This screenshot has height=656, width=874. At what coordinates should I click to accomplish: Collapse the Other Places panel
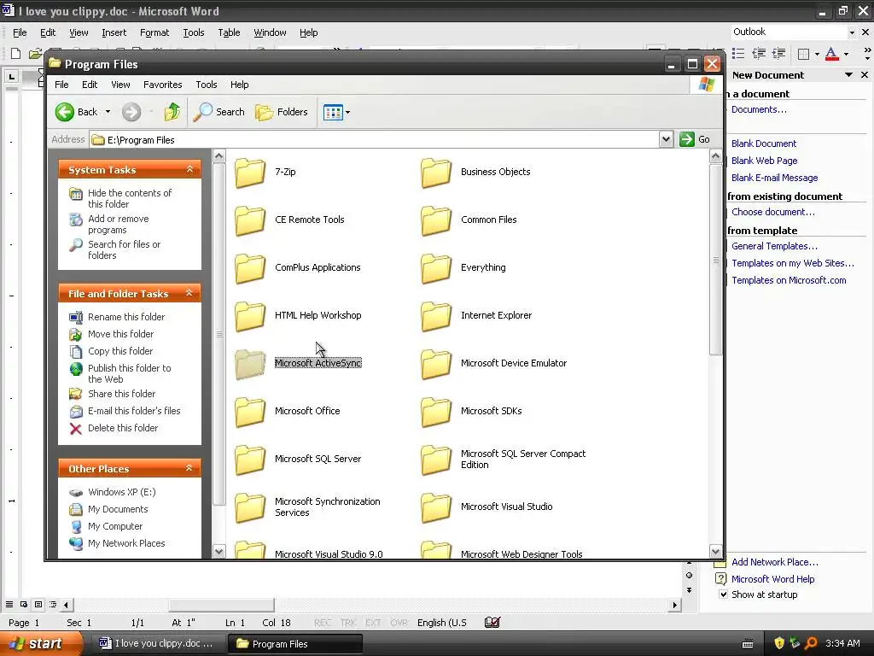click(x=189, y=468)
